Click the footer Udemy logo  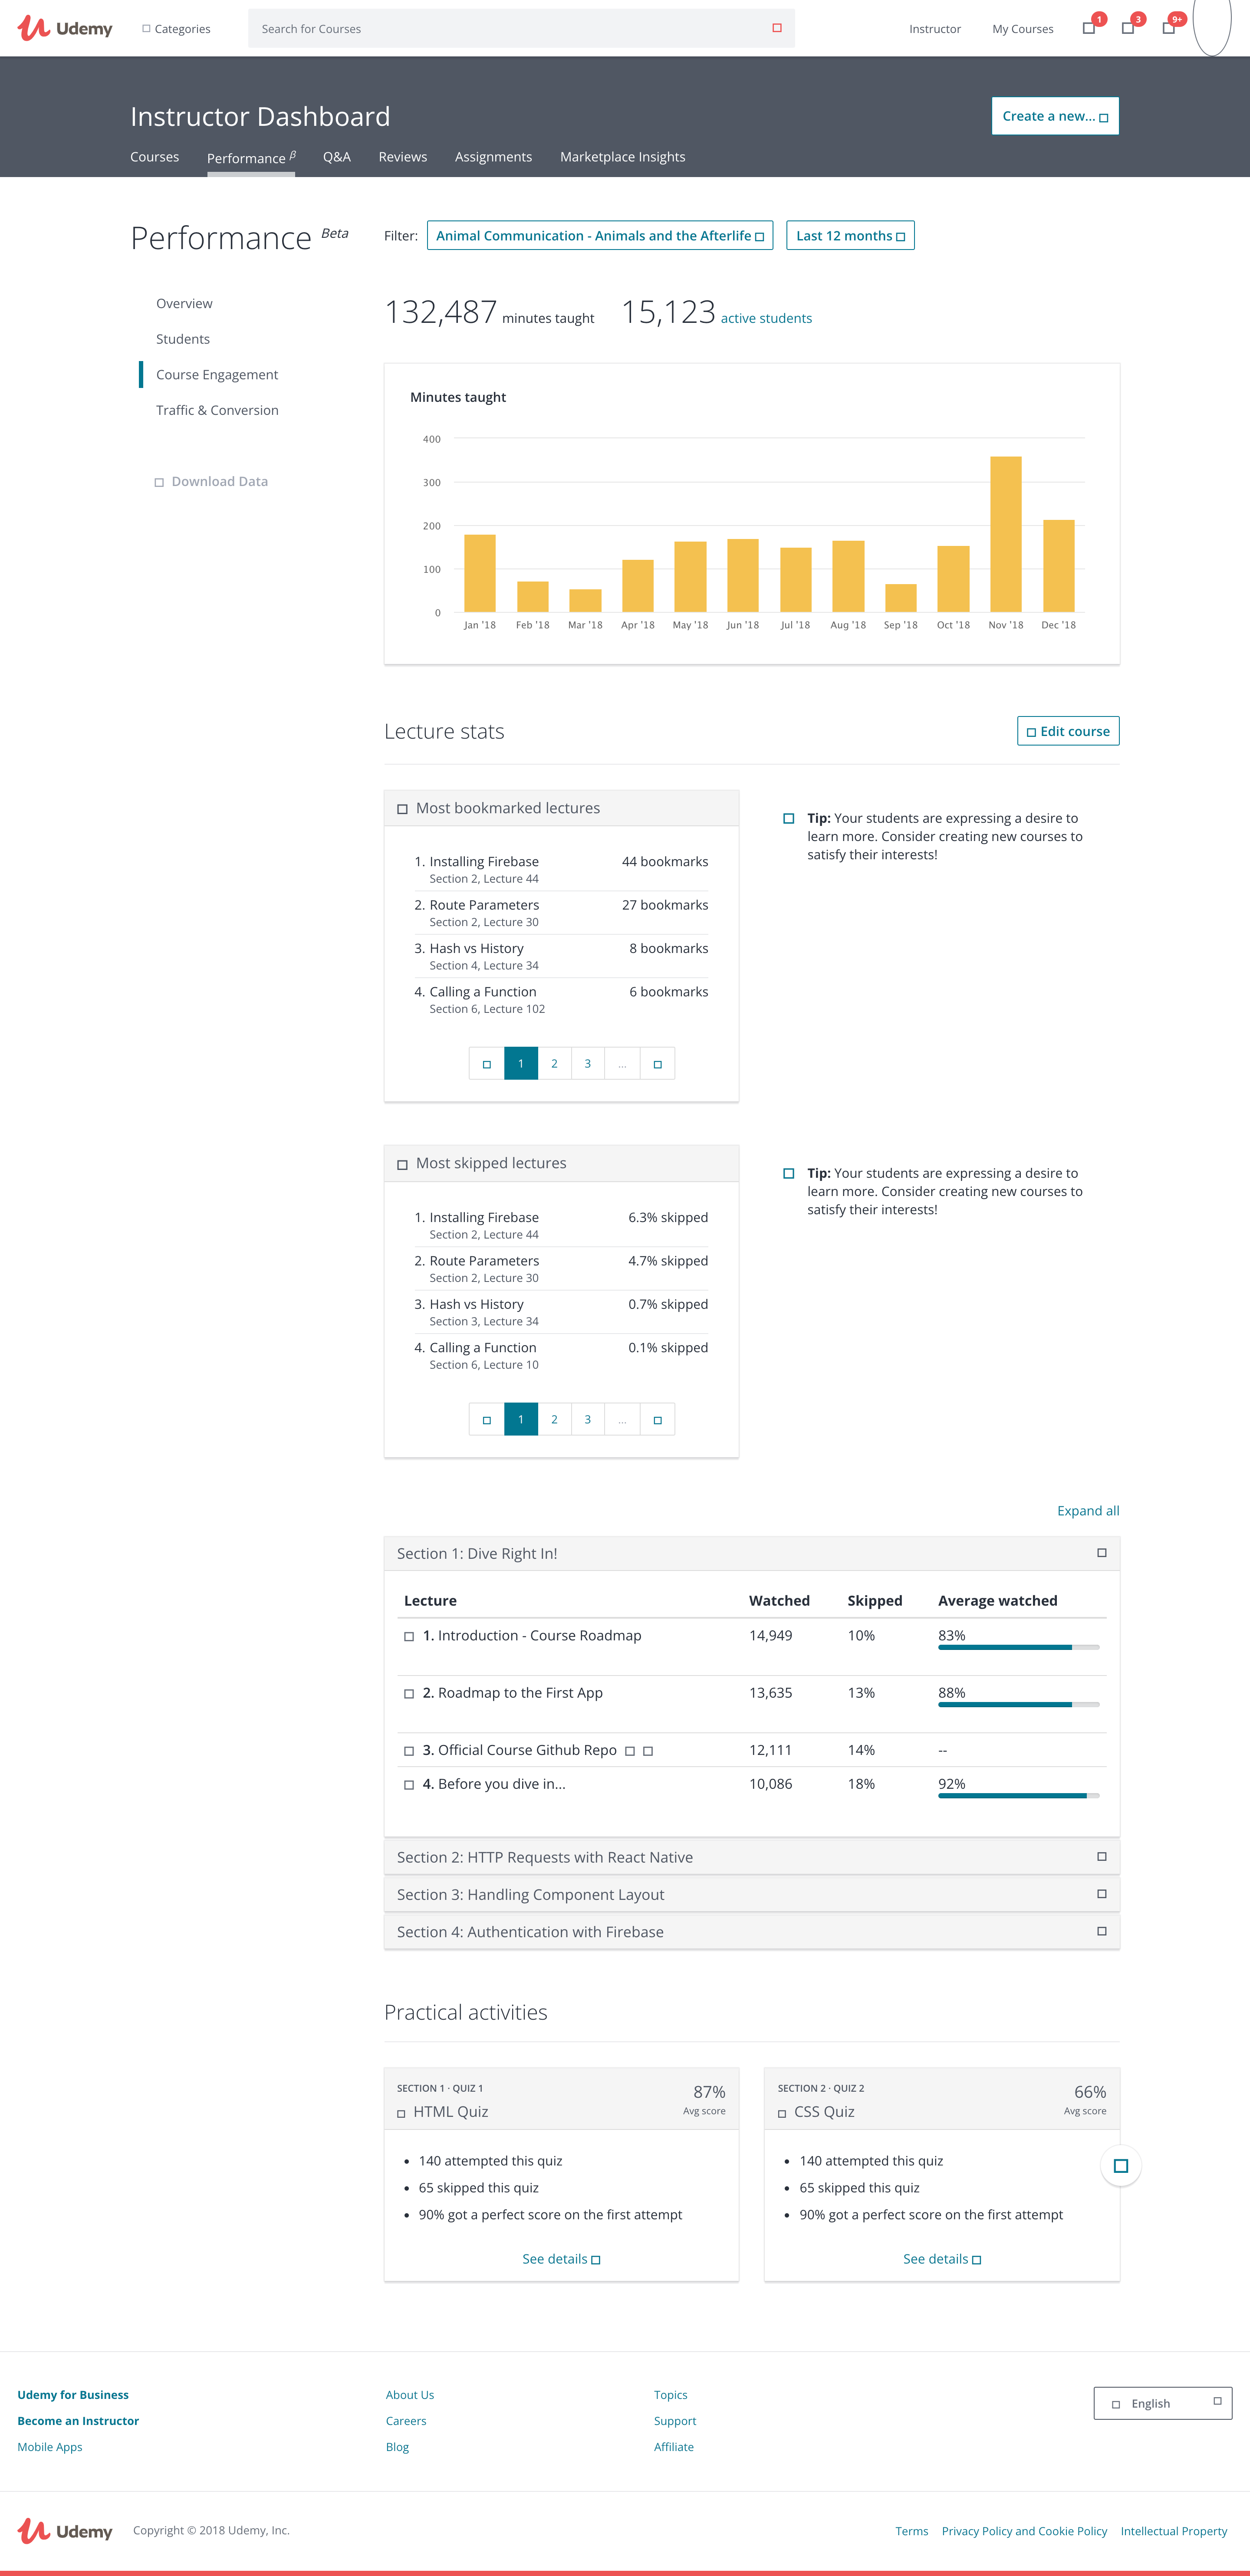[x=65, y=2531]
